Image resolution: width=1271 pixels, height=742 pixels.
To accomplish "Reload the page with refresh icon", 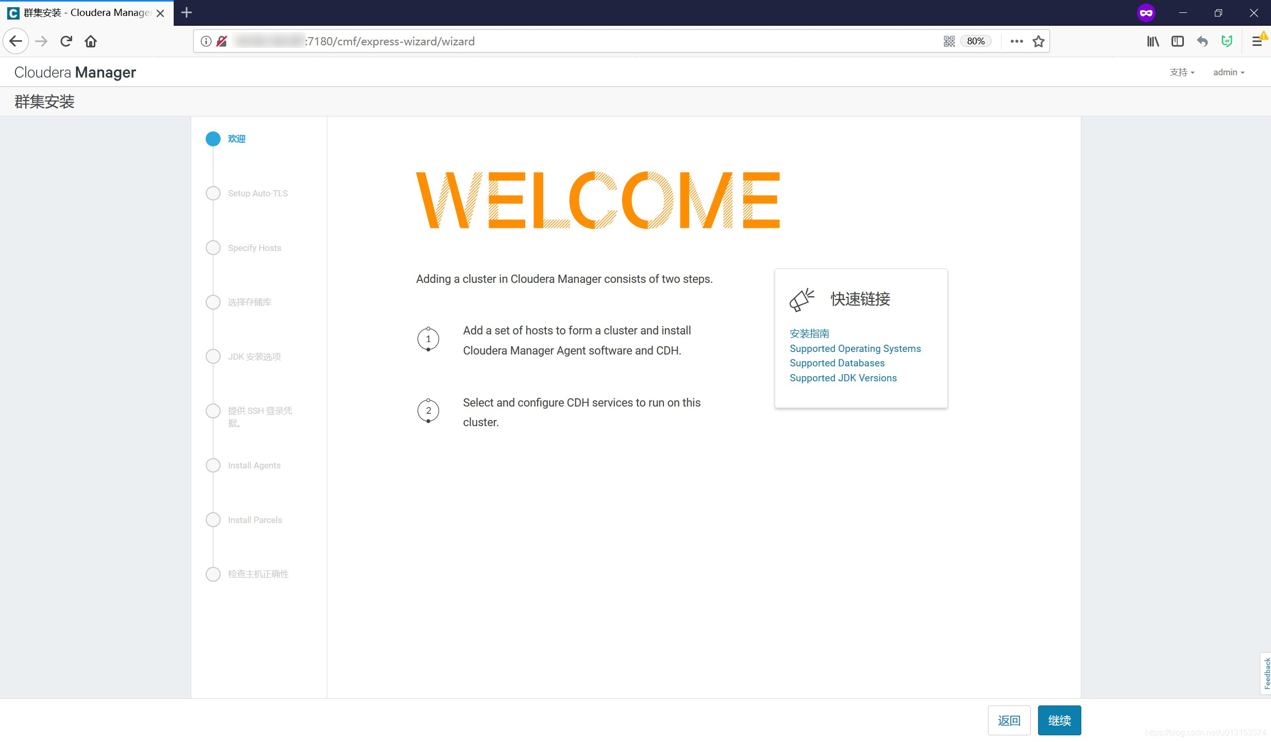I will coord(66,41).
